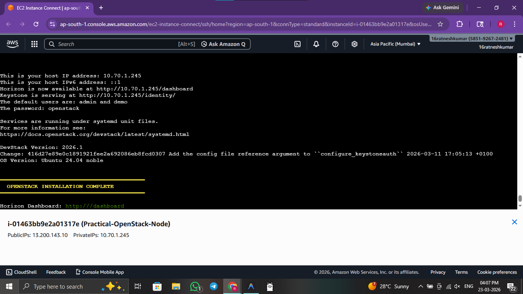Go forward to the next page

pos(22,24)
